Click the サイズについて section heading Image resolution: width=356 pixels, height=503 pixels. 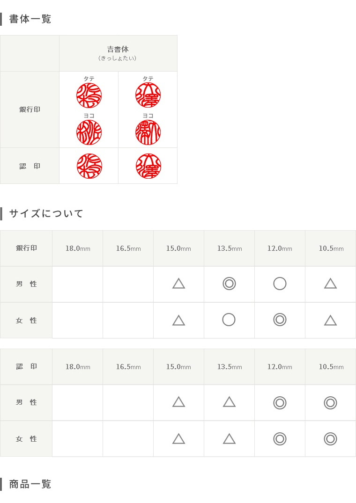pyautogui.click(x=46, y=213)
